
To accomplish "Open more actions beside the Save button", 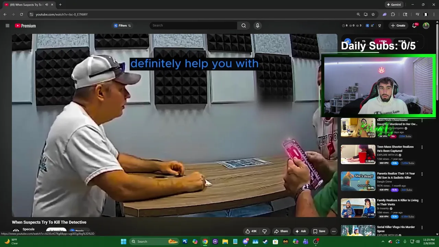I will (334, 231).
